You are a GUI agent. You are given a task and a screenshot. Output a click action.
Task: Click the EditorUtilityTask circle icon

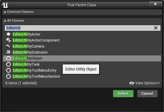pos(8,64)
